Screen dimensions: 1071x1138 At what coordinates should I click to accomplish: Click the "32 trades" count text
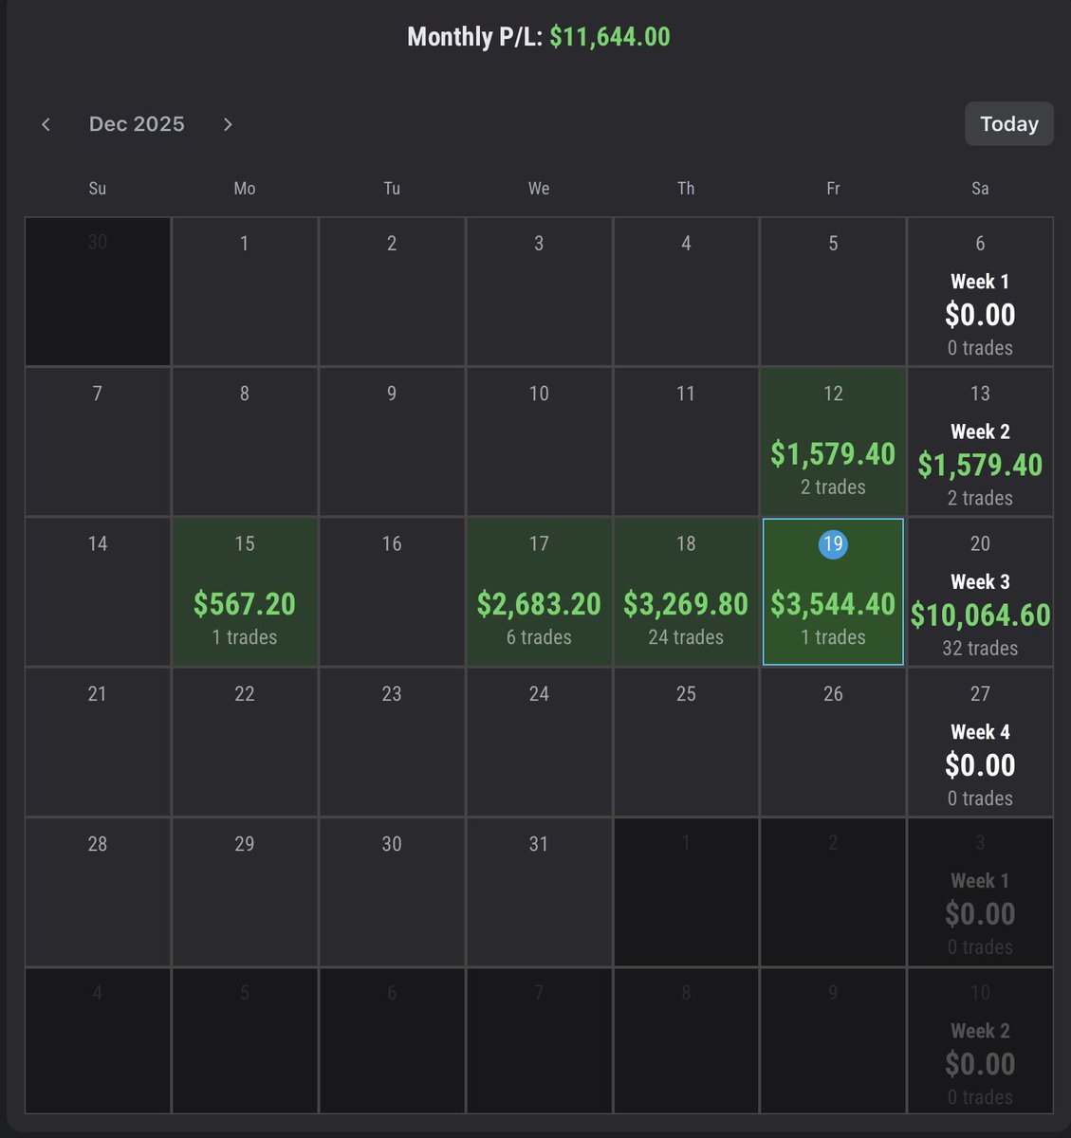[x=980, y=649]
